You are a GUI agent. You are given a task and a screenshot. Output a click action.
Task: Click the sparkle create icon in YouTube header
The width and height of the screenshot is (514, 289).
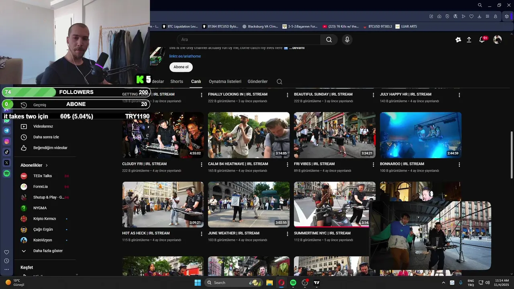[x=458, y=40]
